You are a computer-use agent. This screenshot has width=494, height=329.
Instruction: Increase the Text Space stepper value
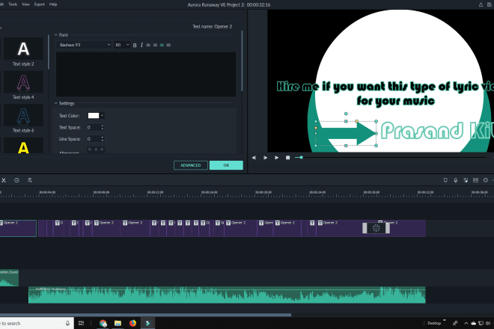(103, 126)
